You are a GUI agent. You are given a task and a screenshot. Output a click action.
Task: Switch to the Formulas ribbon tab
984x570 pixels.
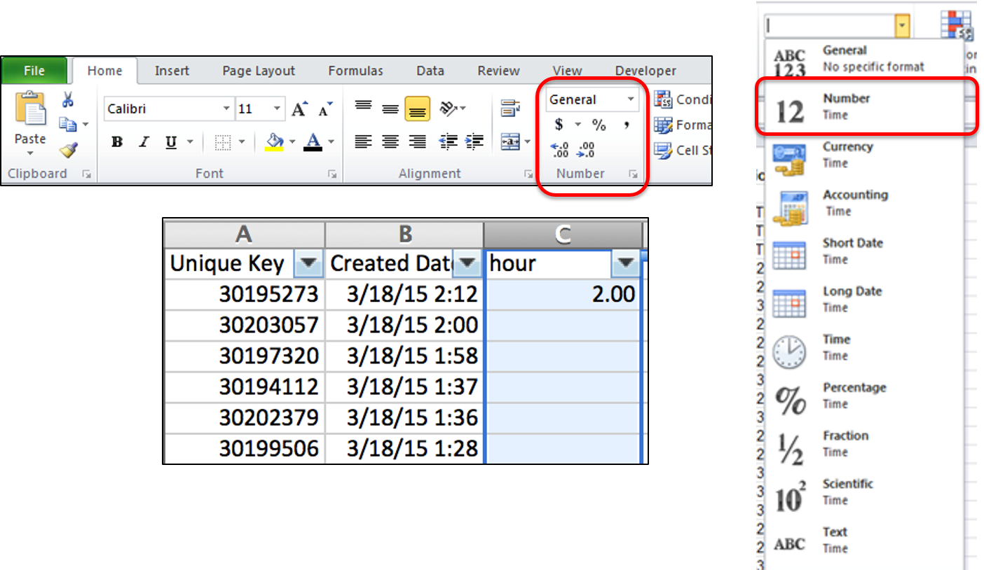tap(355, 71)
